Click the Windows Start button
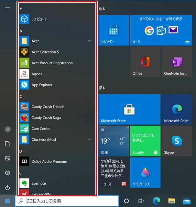The width and height of the screenshot is (196, 207). (7, 201)
